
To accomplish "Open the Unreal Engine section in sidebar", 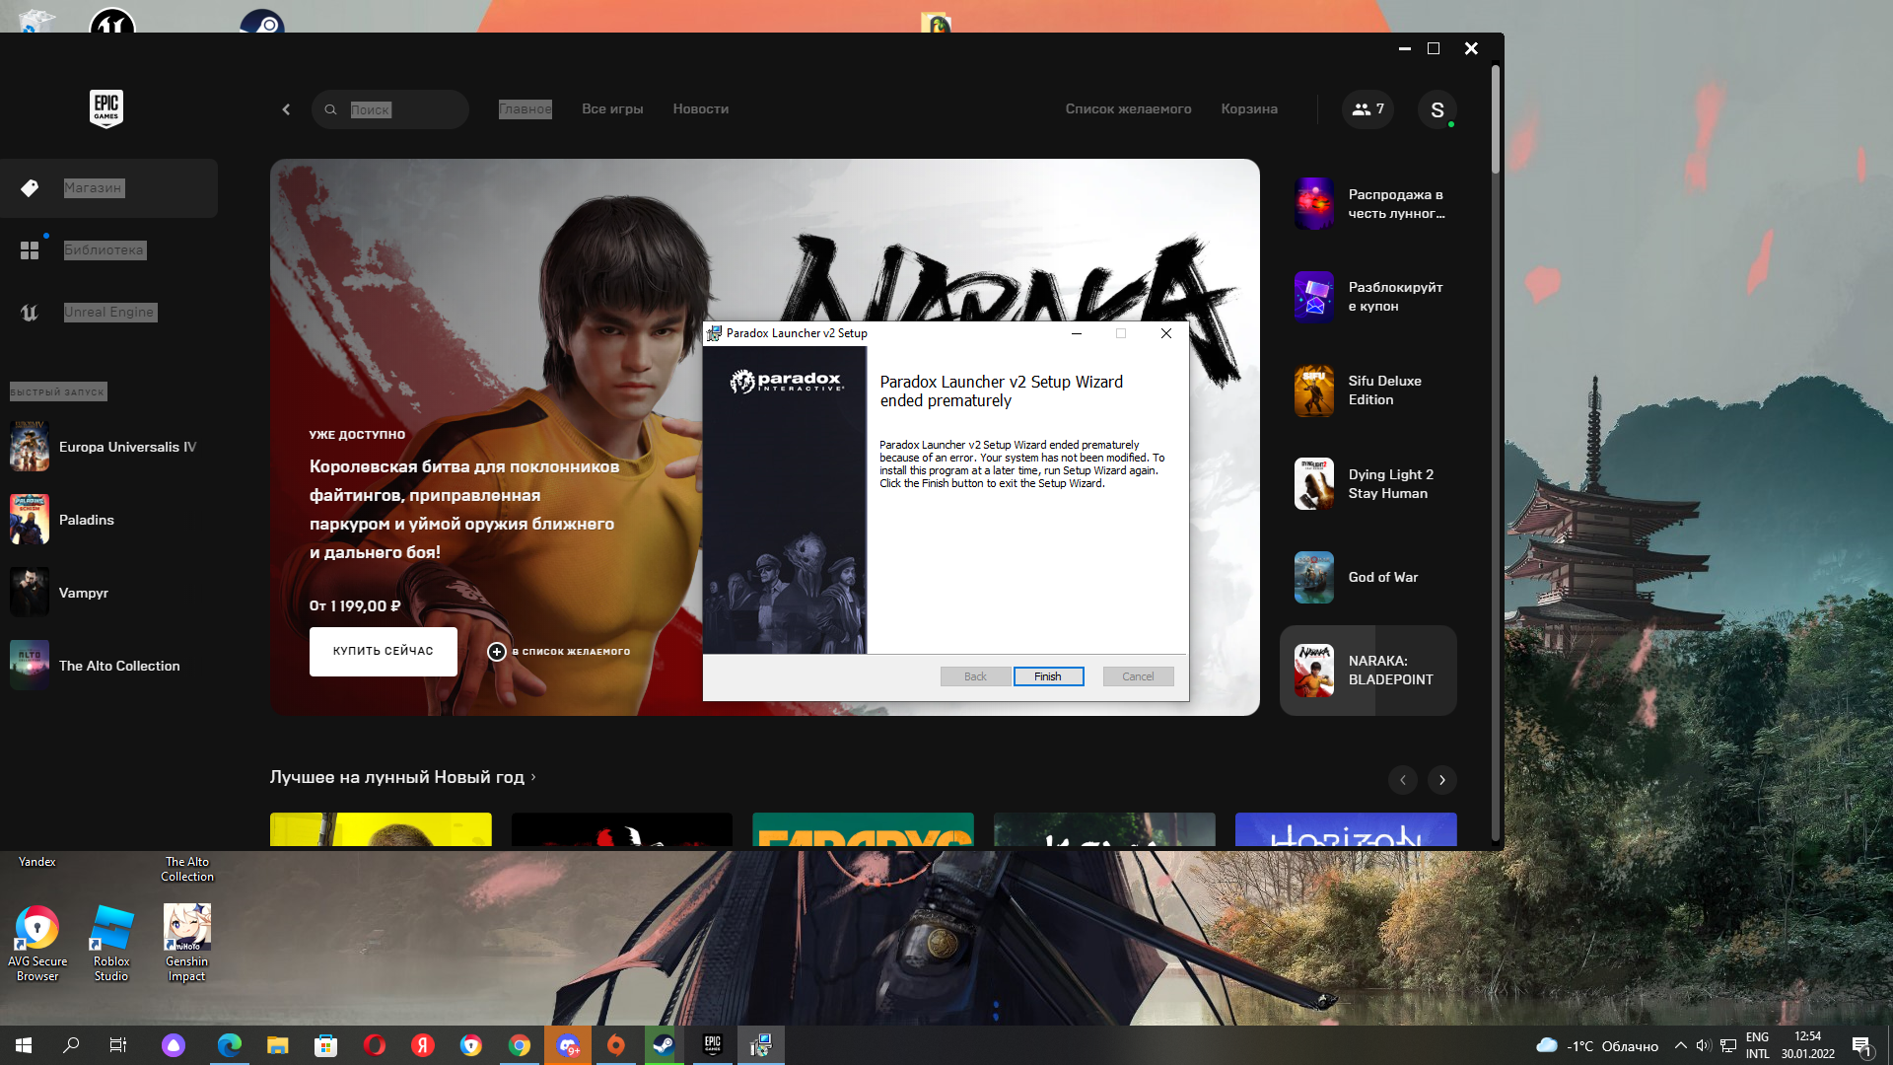I will [108, 313].
